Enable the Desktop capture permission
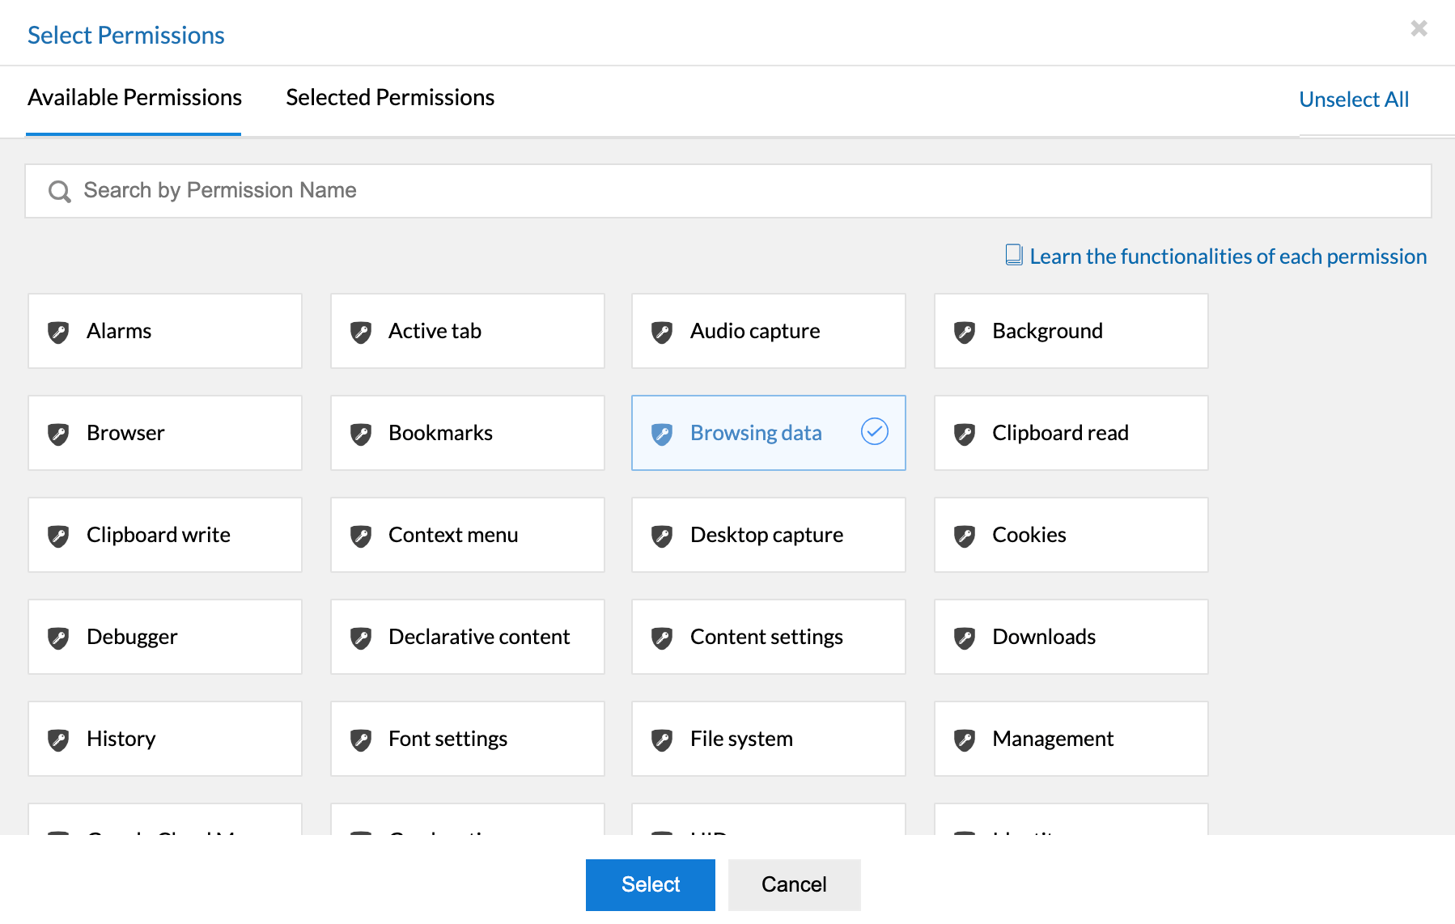1455x924 pixels. 768,535
